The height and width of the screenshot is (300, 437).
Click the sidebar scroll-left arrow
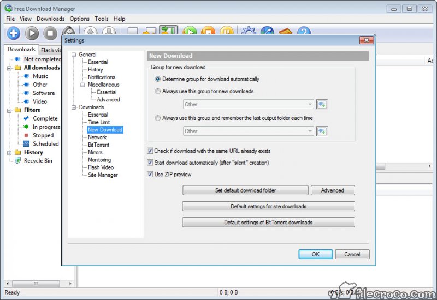pyautogui.click(x=8, y=284)
